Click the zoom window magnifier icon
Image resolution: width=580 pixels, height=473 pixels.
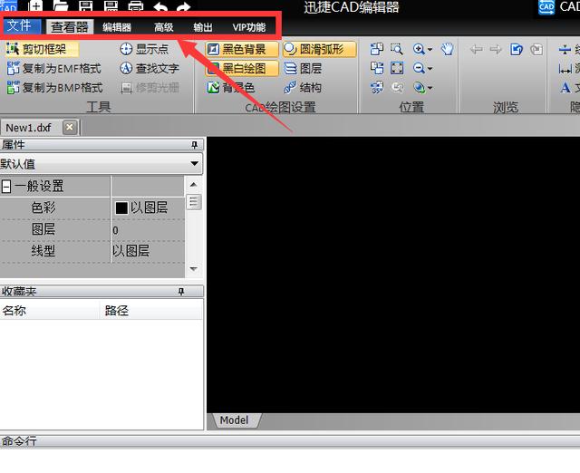[x=397, y=49]
